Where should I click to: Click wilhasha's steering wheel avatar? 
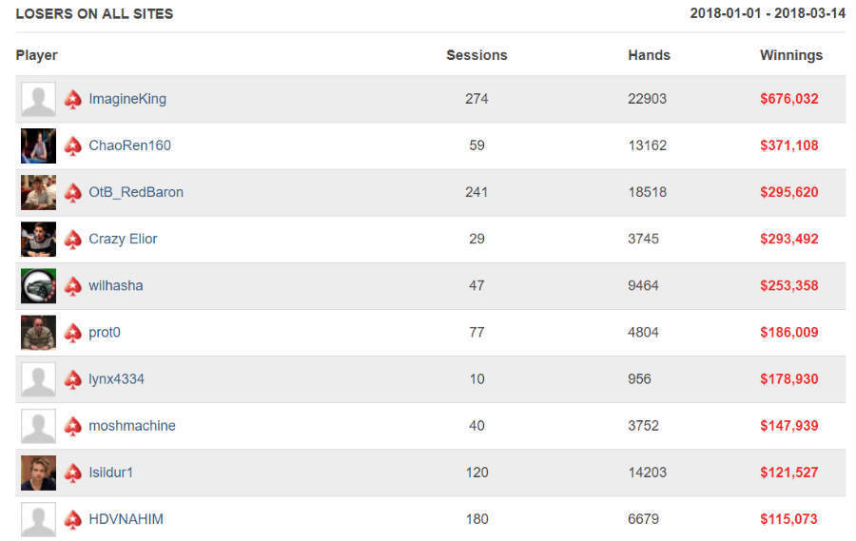point(38,285)
